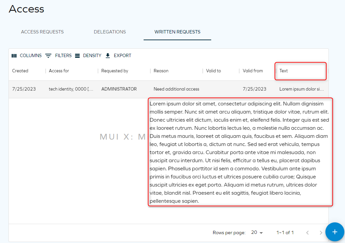Click the blue plus add button
The height and width of the screenshot is (243, 345).
(x=335, y=232)
